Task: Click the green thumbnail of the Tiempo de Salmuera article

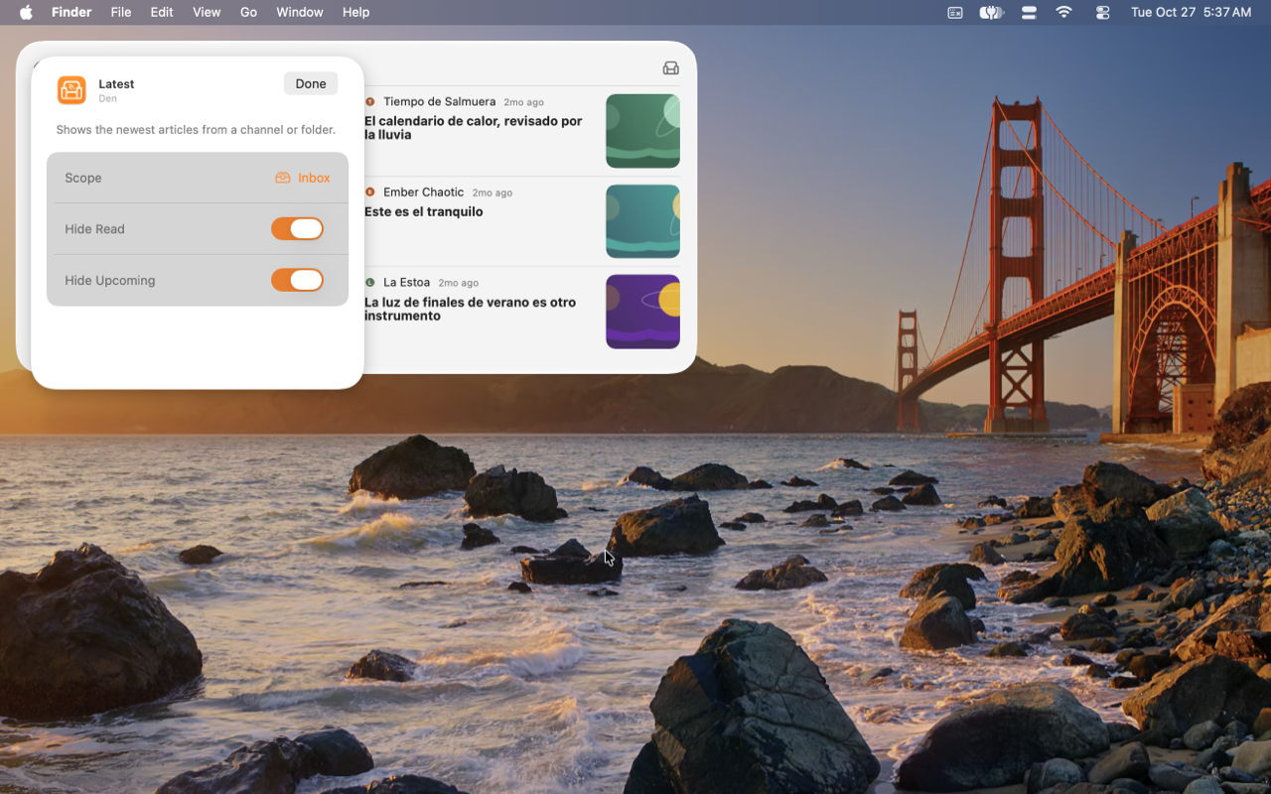Action: [x=642, y=131]
